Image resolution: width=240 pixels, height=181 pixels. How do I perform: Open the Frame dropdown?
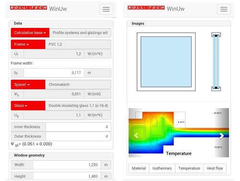click(x=28, y=44)
